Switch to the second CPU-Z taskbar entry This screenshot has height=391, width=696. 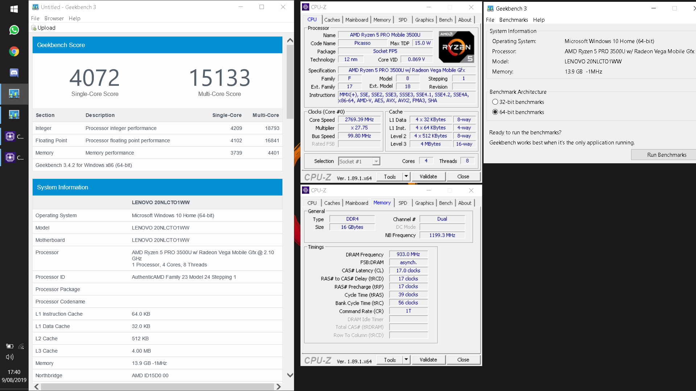(14, 157)
